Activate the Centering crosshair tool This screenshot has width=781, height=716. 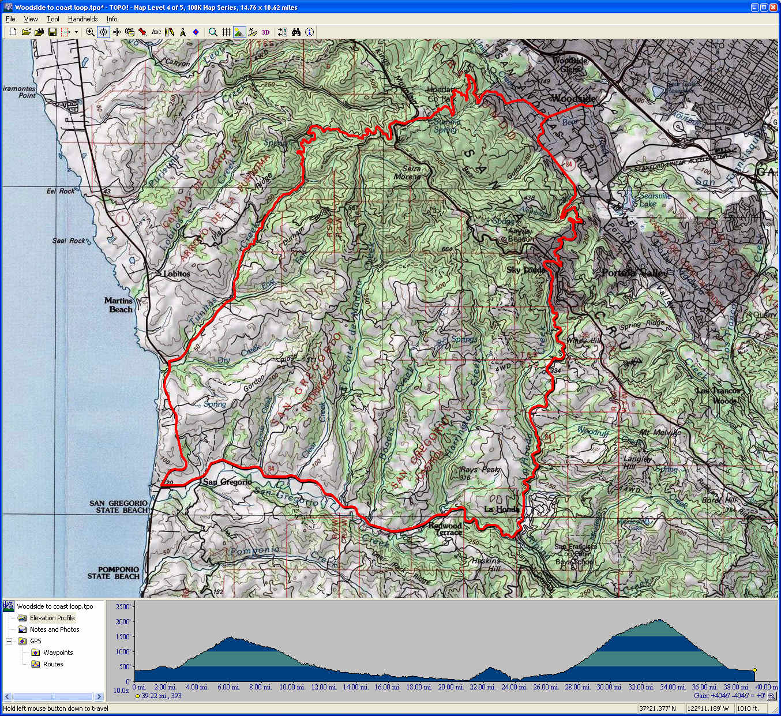pos(103,32)
